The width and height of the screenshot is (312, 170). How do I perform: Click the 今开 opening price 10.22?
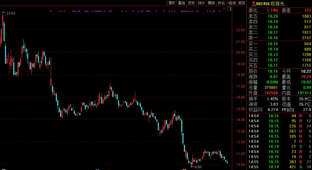[x=306, y=71]
